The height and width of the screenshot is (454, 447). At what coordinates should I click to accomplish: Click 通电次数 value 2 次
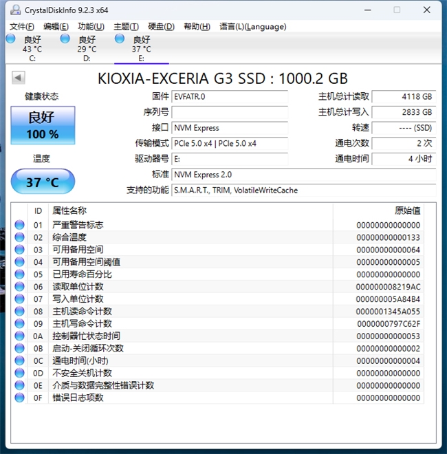404,144
